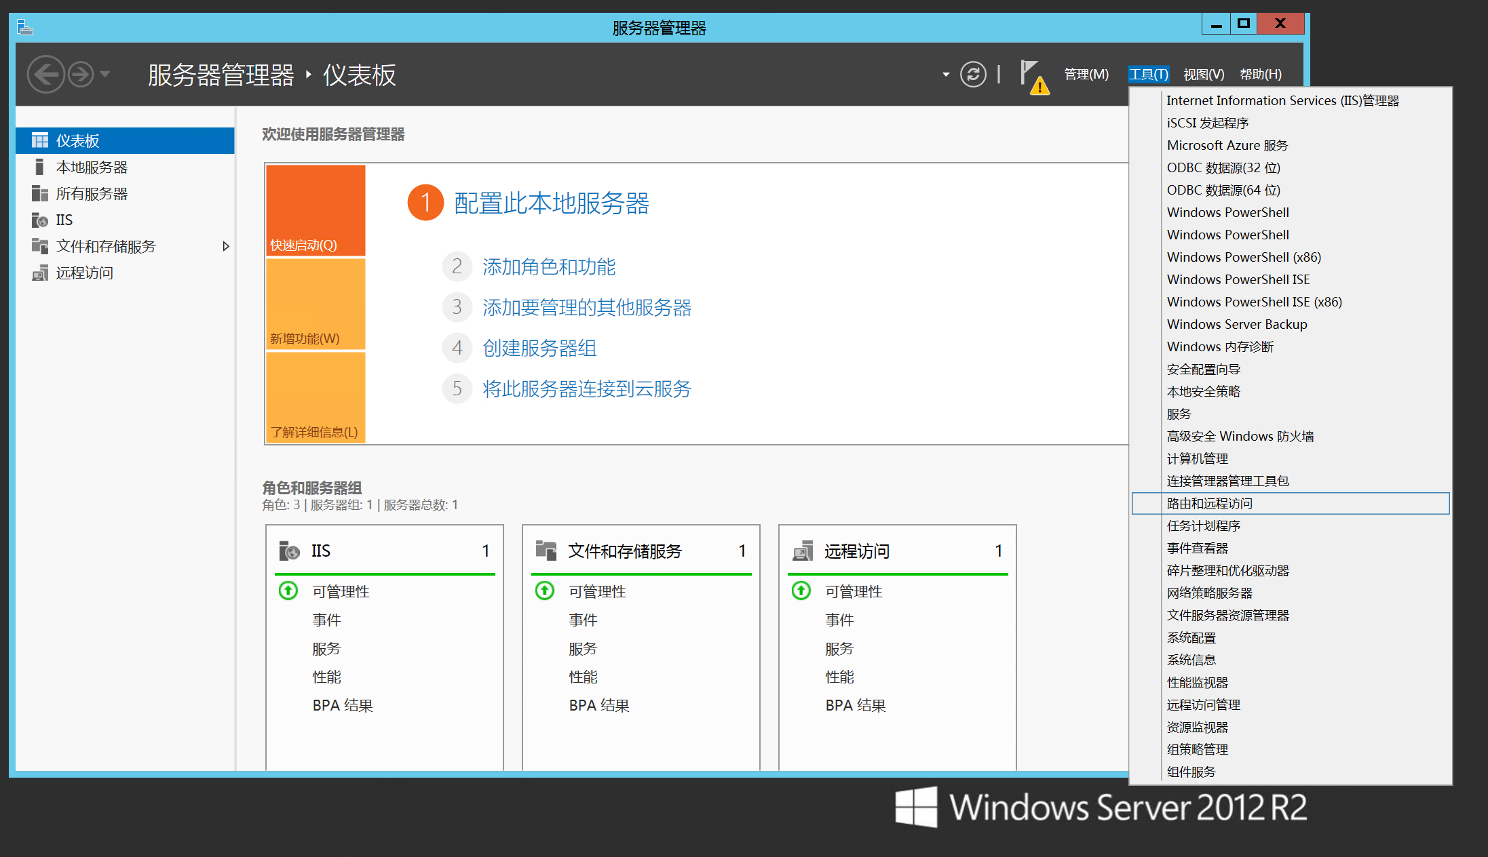Click the back navigation arrow
This screenshot has width=1488, height=857.
point(45,74)
